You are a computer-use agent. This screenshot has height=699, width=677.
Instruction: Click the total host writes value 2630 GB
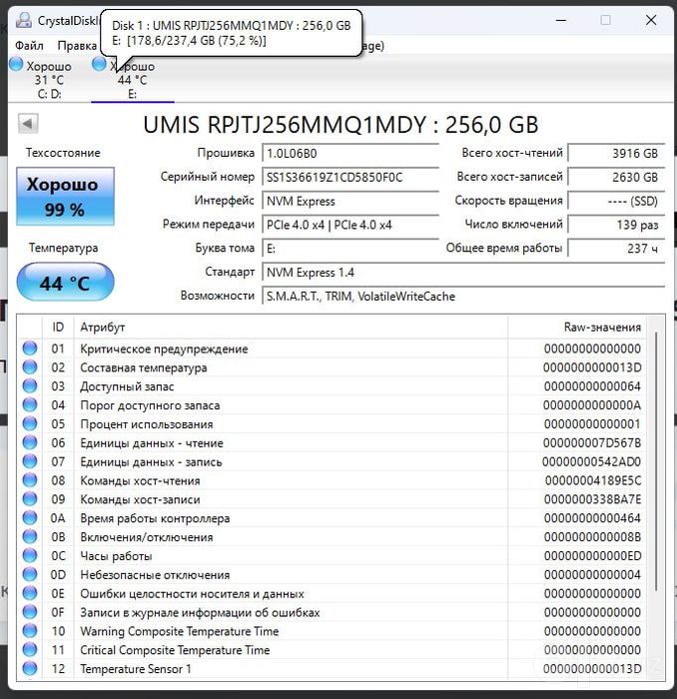(x=616, y=177)
